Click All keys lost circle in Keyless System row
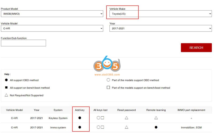Screen dimensions: 214x133 point(98,118)
